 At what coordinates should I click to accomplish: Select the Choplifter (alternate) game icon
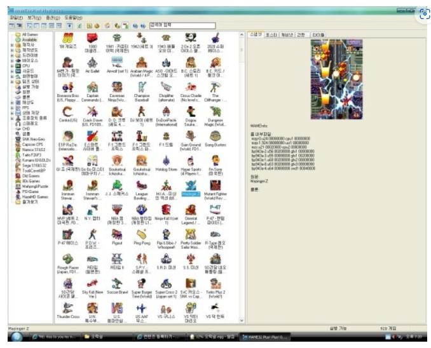point(167,91)
